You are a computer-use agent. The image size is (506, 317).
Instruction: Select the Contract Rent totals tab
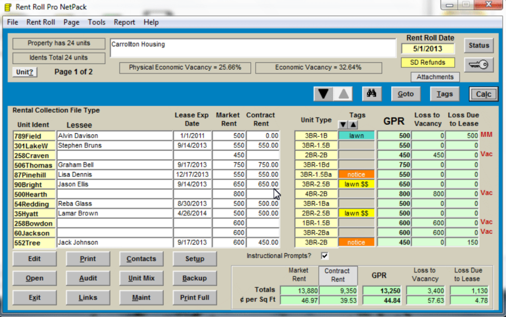pyautogui.click(x=337, y=274)
